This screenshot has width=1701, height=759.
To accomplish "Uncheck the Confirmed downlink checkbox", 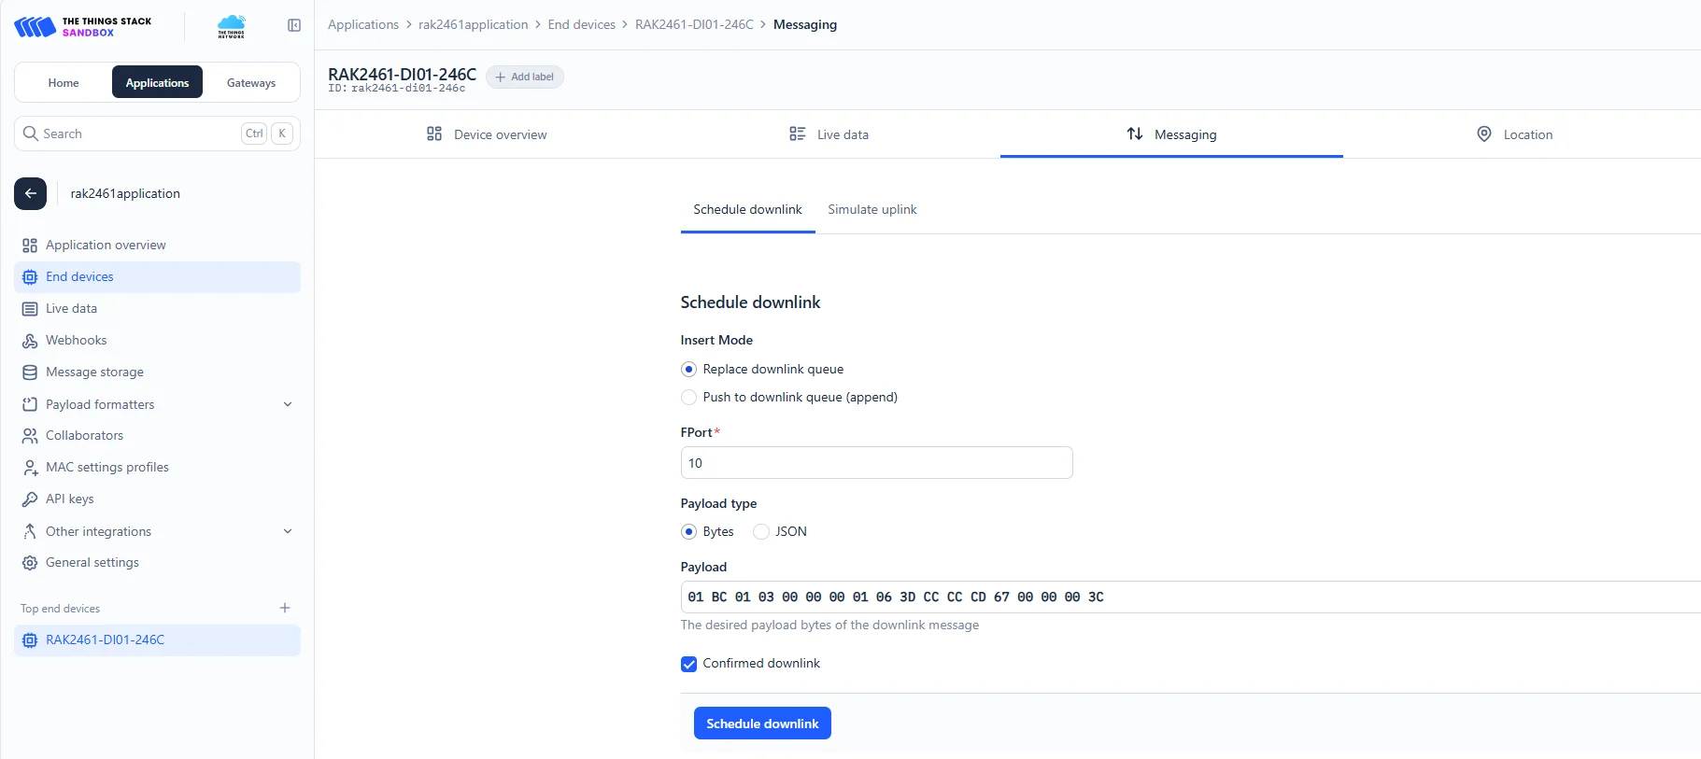I will pyautogui.click(x=688, y=664).
